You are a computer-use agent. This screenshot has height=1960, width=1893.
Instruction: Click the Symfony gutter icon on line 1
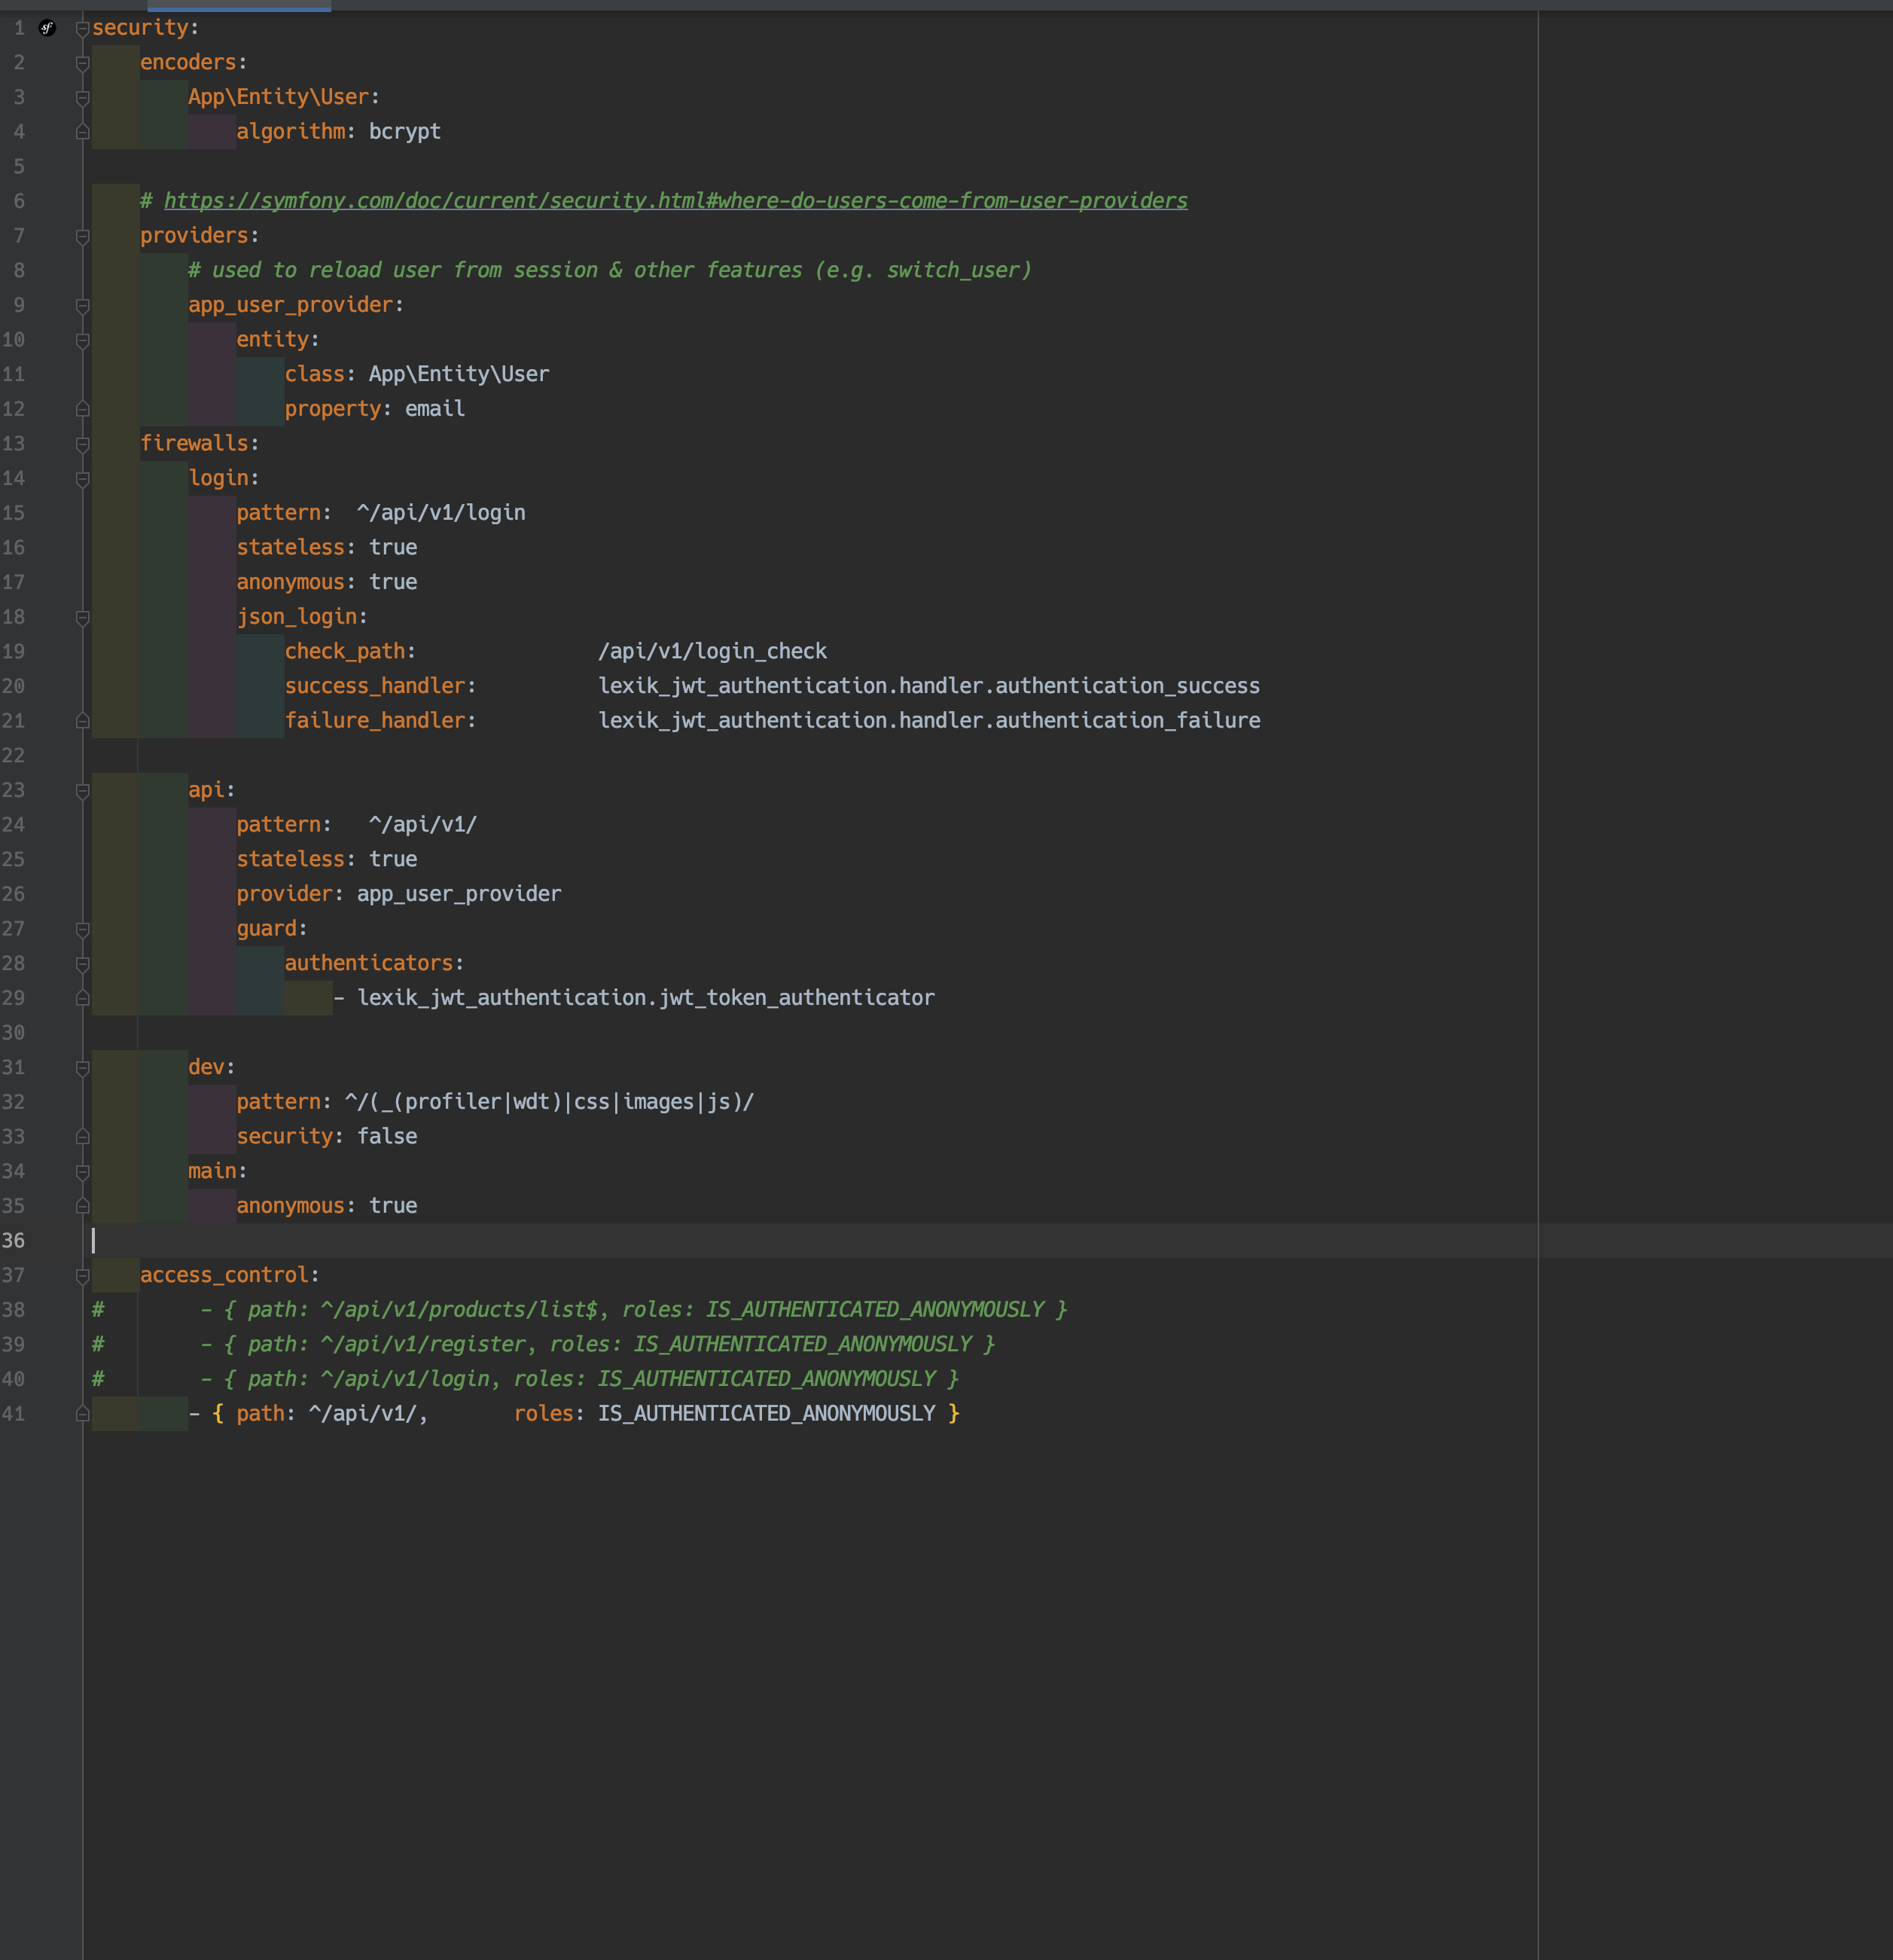point(47,28)
